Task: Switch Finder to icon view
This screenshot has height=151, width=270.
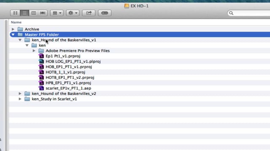Action: [x=15, y=13]
